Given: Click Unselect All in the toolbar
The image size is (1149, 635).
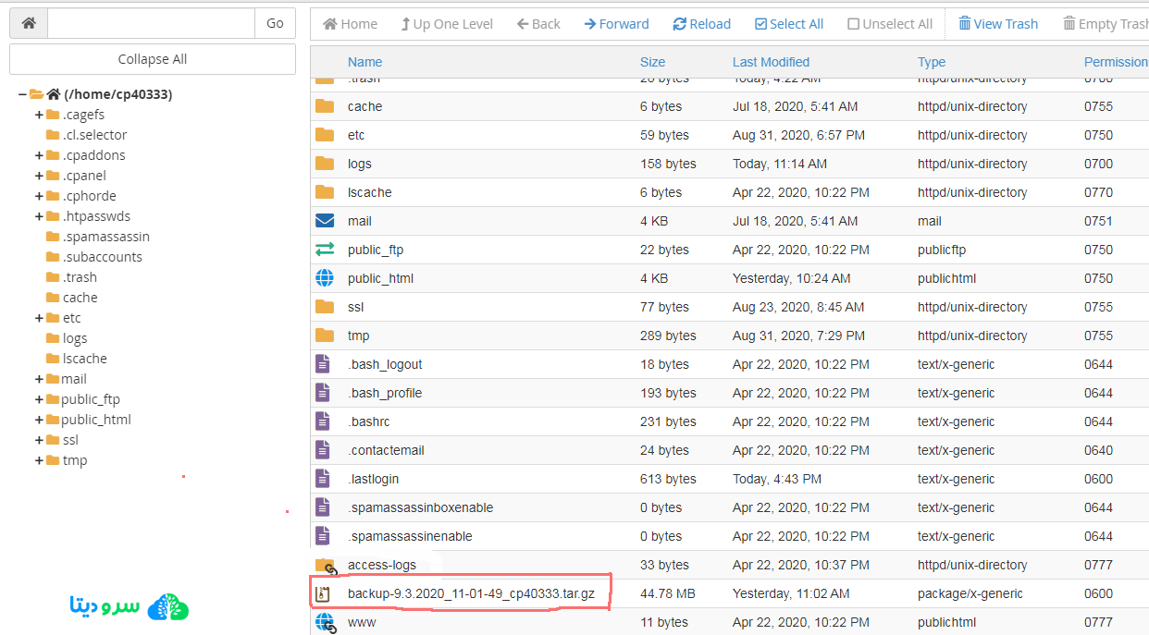Looking at the screenshot, I should (x=889, y=24).
